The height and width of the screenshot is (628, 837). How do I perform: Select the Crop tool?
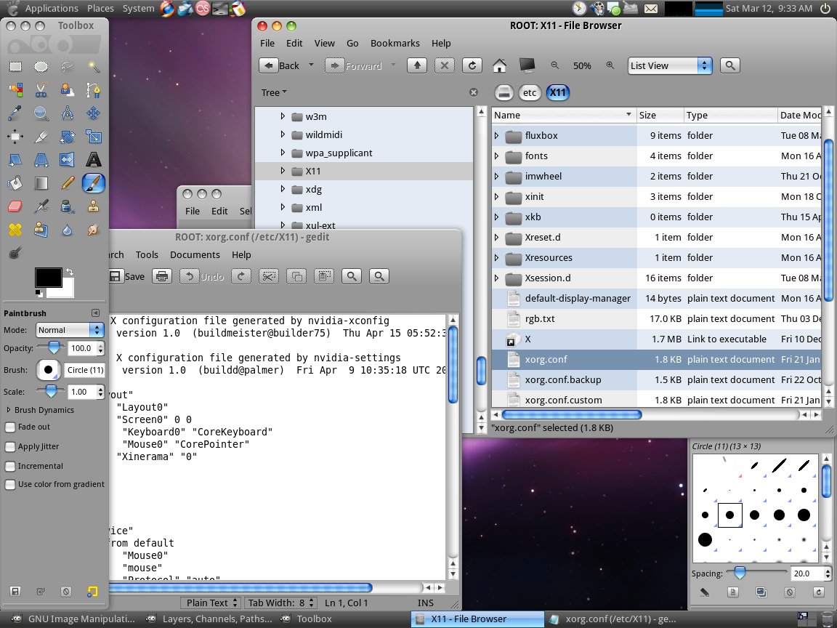[x=41, y=137]
